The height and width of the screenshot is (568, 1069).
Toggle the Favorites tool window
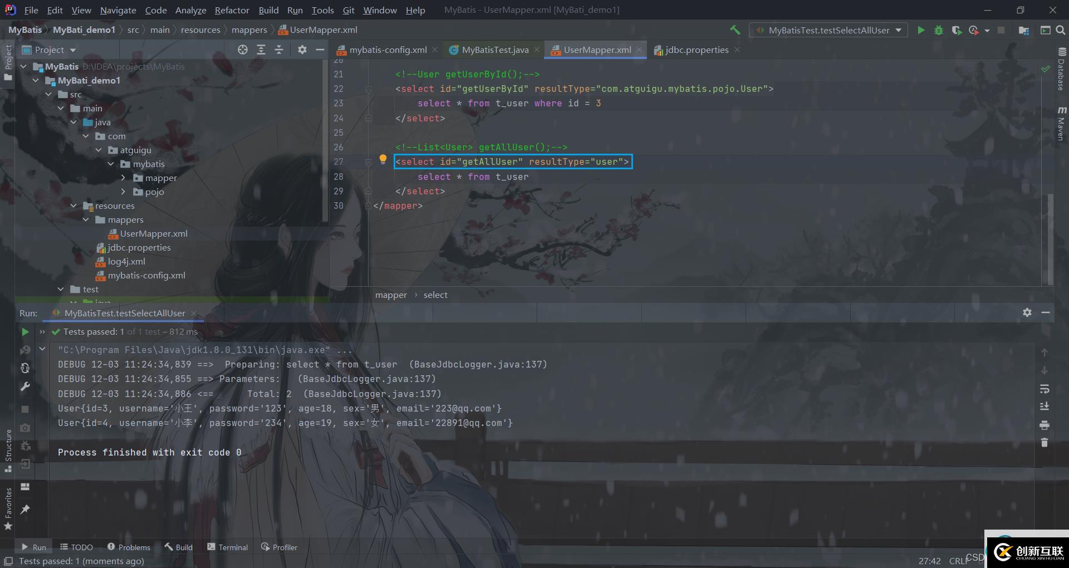[x=8, y=509]
